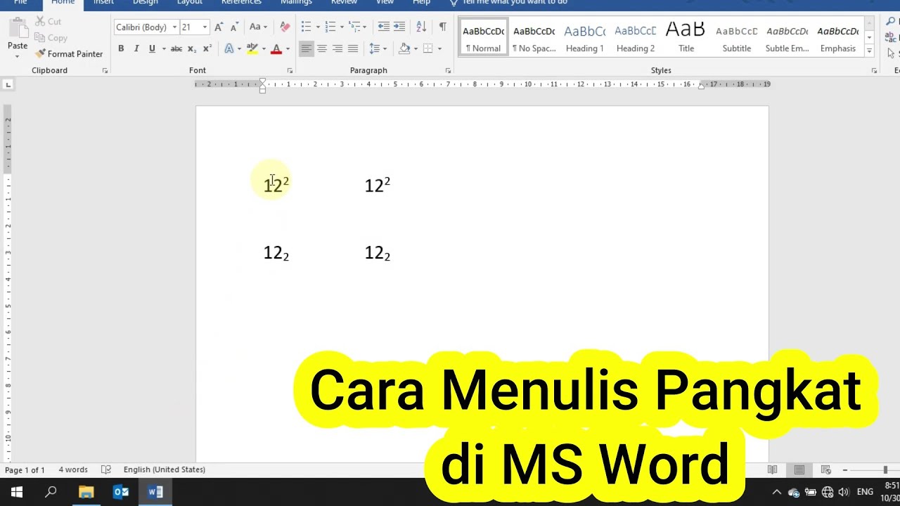
Task: Toggle Superscript formatting
Action: pyautogui.click(x=207, y=48)
